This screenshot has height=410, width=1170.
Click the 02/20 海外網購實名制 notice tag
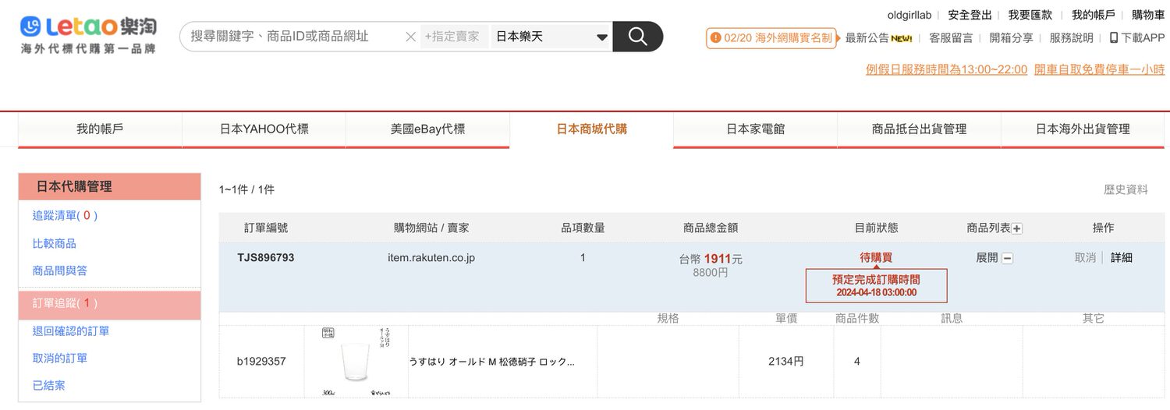770,37
